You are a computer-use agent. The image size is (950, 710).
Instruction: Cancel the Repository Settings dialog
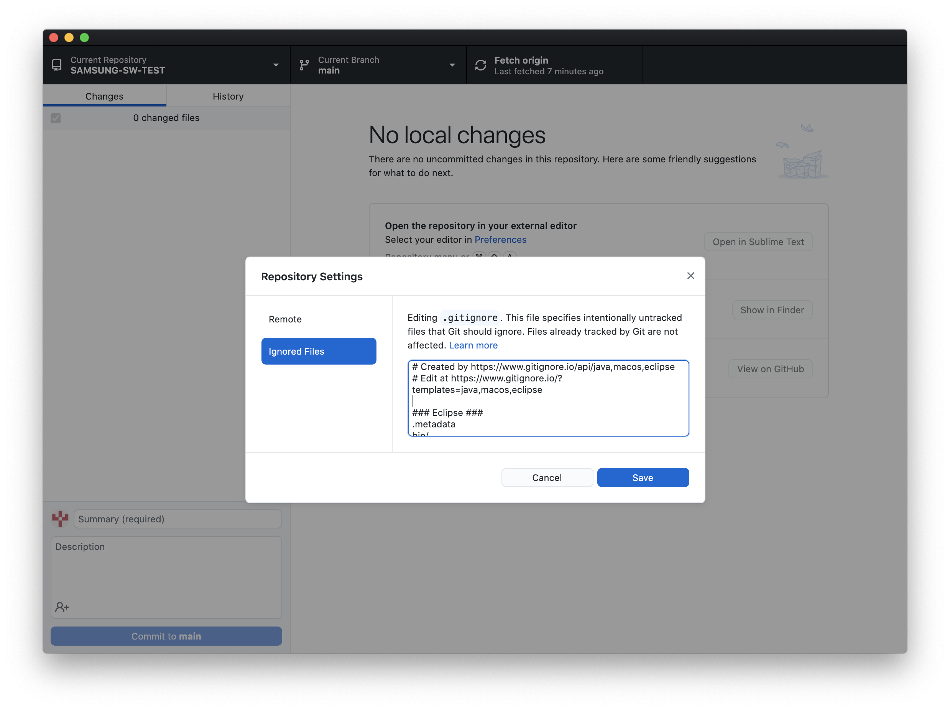547,478
